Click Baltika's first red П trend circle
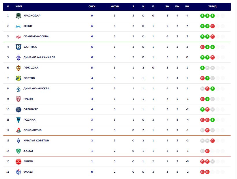Image resolution: width=237 pixels, height=179 pixels. pyautogui.click(x=202, y=47)
